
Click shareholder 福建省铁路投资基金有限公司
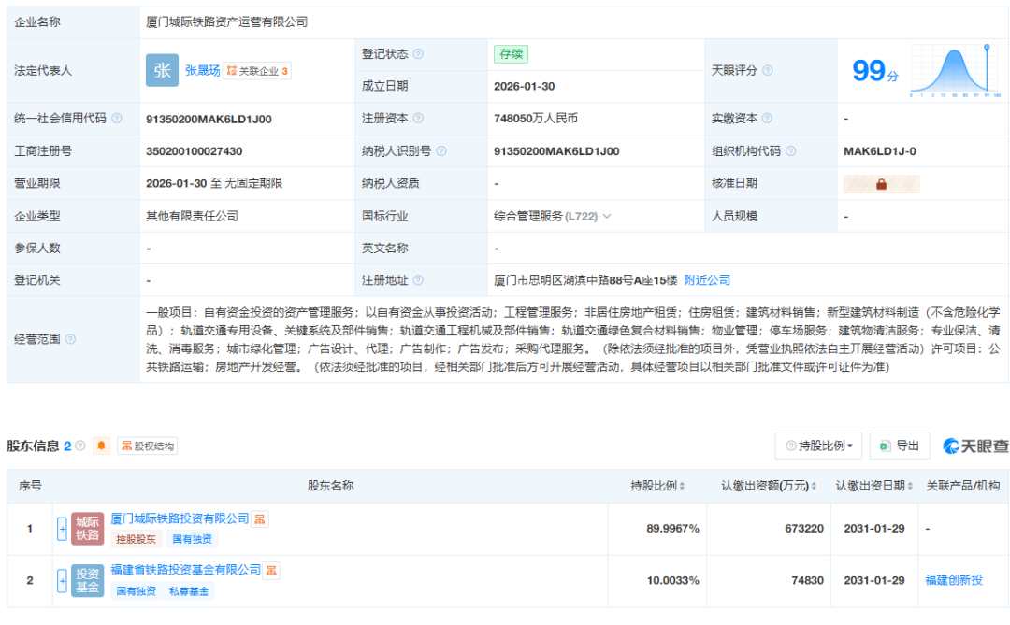[187, 570]
